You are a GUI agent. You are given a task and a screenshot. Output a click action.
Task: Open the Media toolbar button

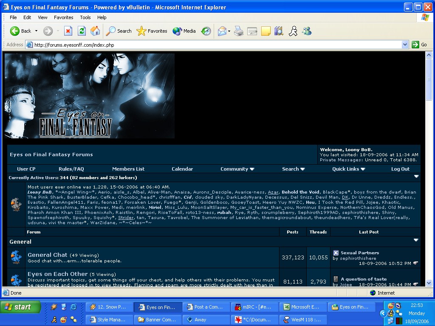pyautogui.click(x=184, y=31)
